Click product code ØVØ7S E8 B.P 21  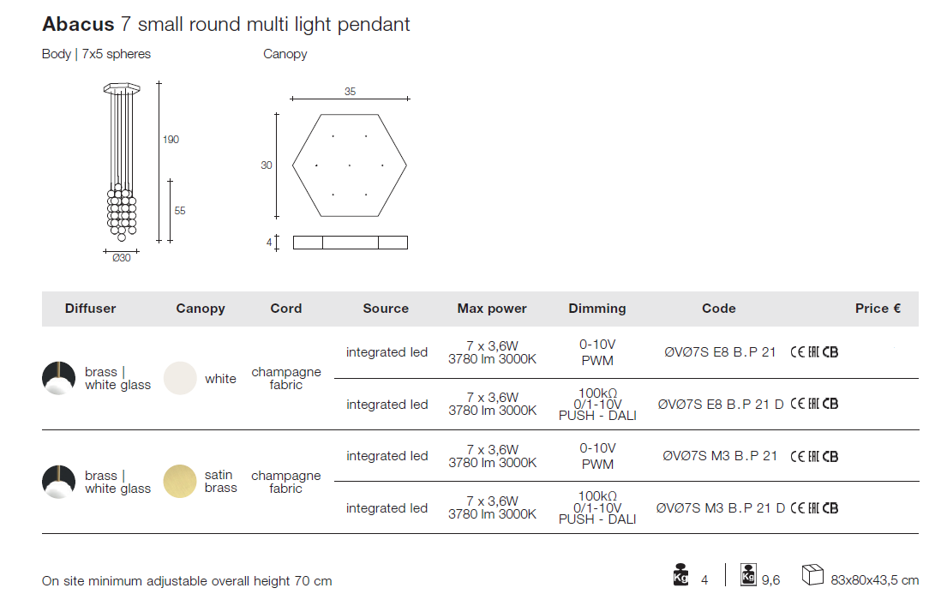(x=720, y=352)
